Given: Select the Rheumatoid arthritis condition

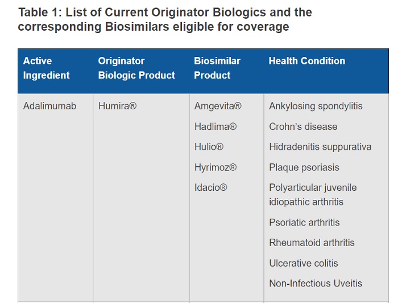Looking at the screenshot, I should click(x=312, y=243).
